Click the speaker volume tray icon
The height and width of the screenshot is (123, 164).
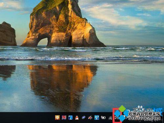coord(116,118)
